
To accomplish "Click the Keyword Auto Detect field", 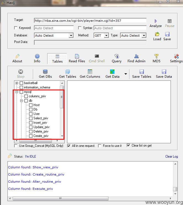I will 54,28.
